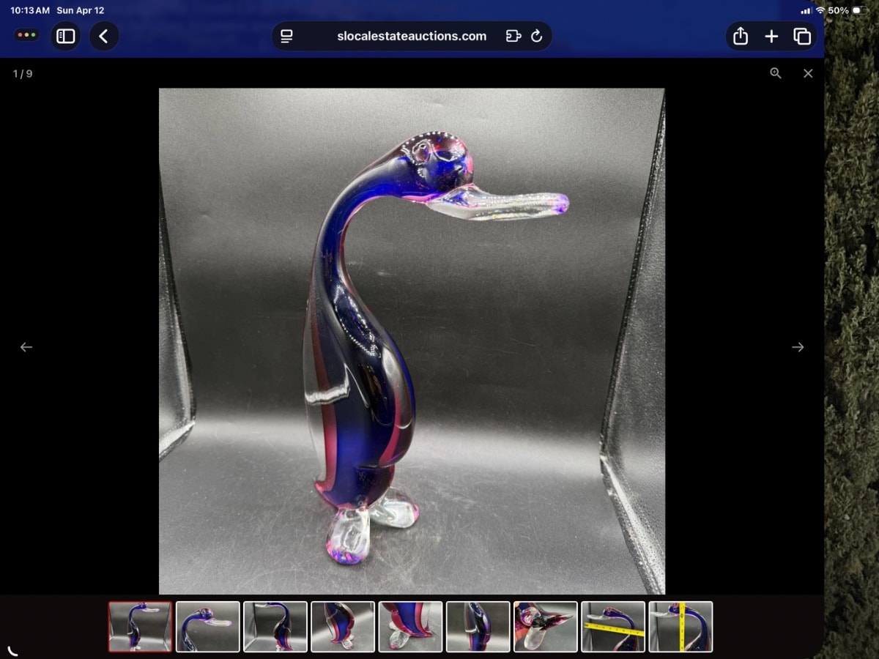Go to the previous gallery image
The image size is (879, 659).
tap(26, 347)
